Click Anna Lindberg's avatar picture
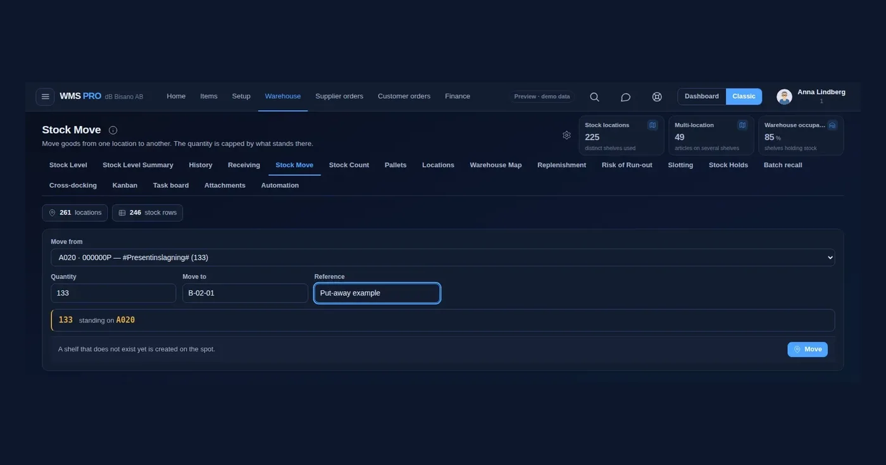Image resolution: width=886 pixels, height=465 pixels. [784, 96]
